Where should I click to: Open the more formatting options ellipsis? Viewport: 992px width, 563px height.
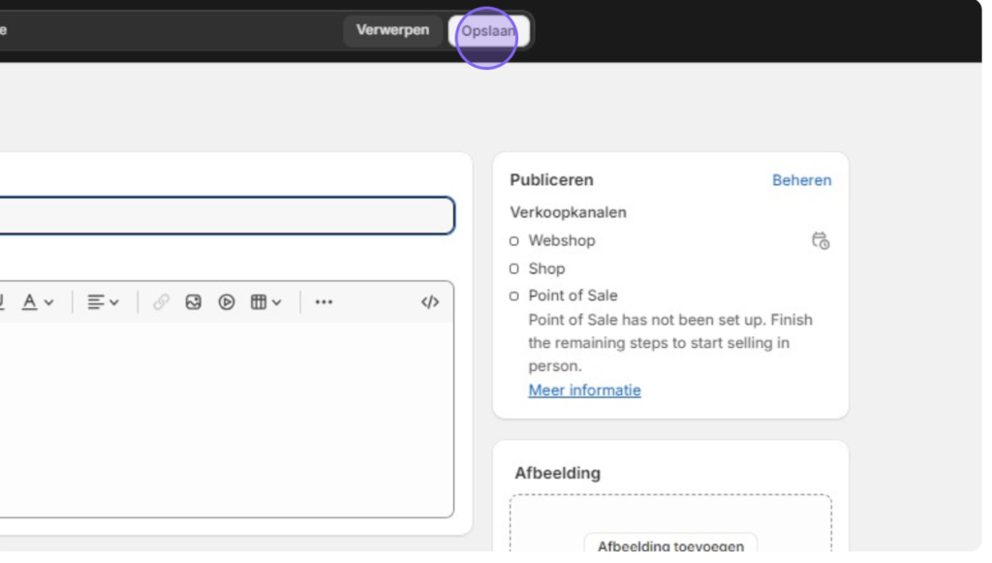(x=324, y=301)
